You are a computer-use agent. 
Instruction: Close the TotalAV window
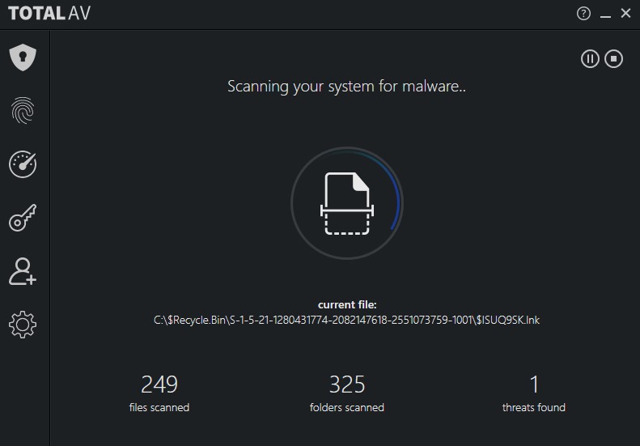point(625,13)
